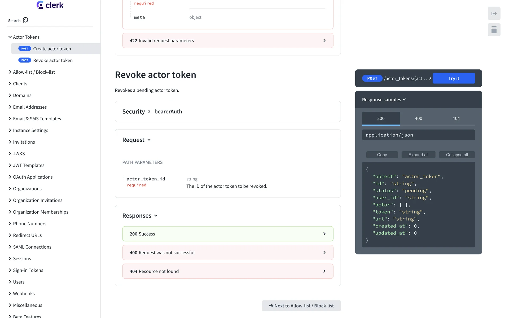This screenshot has width=509, height=318.
Task: Click the Try it button
Action: [454, 78]
